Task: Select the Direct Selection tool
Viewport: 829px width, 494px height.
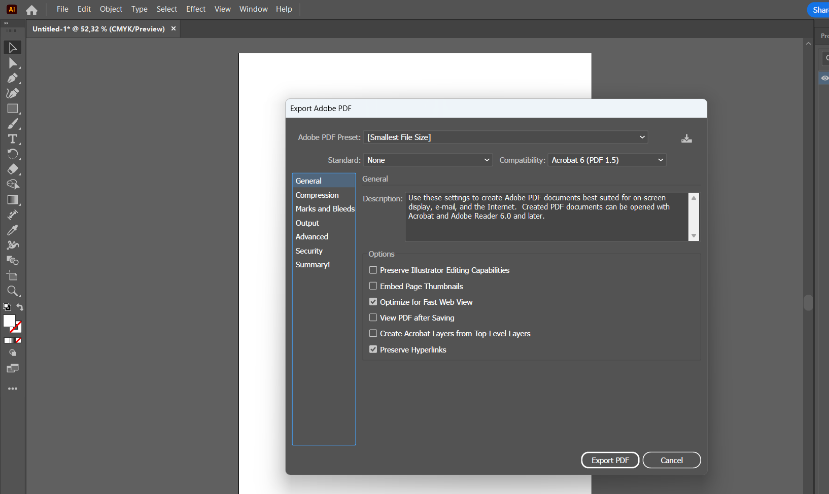Action: coord(13,63)
